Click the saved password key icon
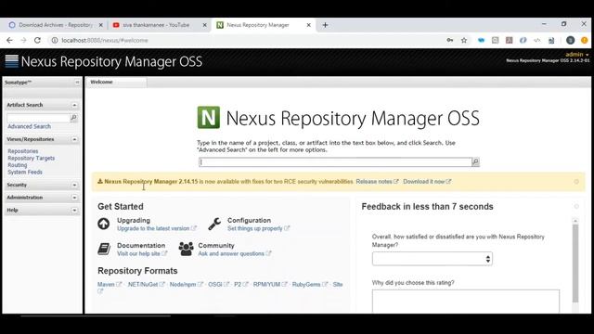Viewport: 594px width, 334px height. (x=449, y=40)
